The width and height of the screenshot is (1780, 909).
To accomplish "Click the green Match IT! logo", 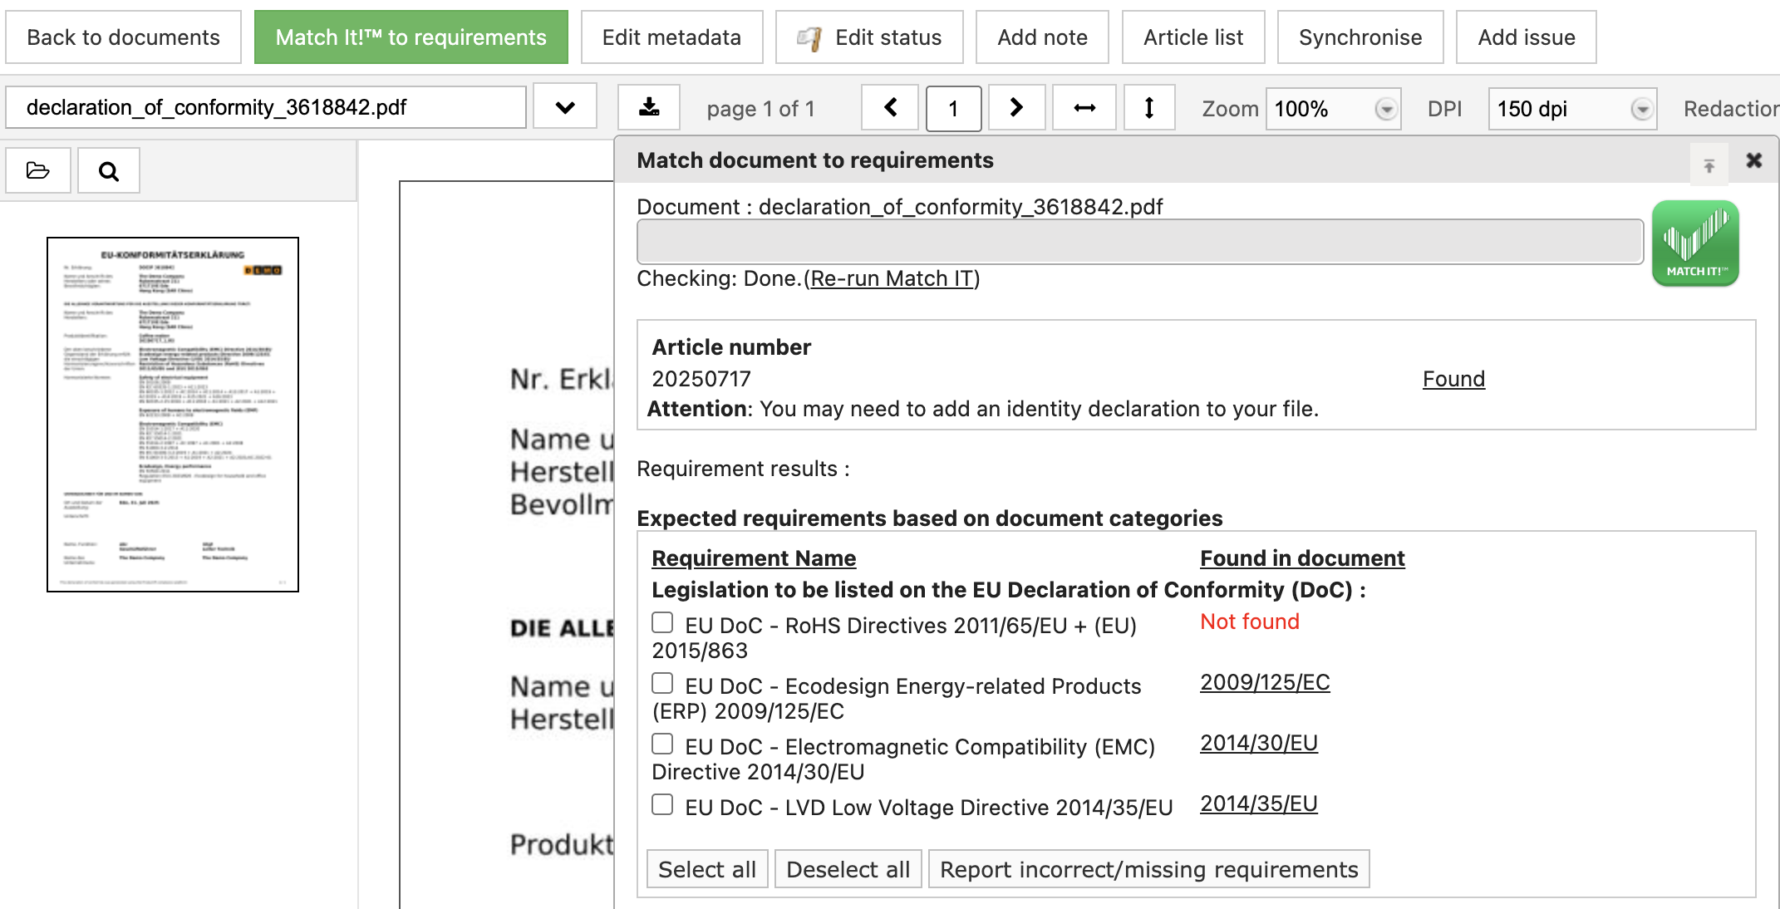I will [x=1695, y=243].
